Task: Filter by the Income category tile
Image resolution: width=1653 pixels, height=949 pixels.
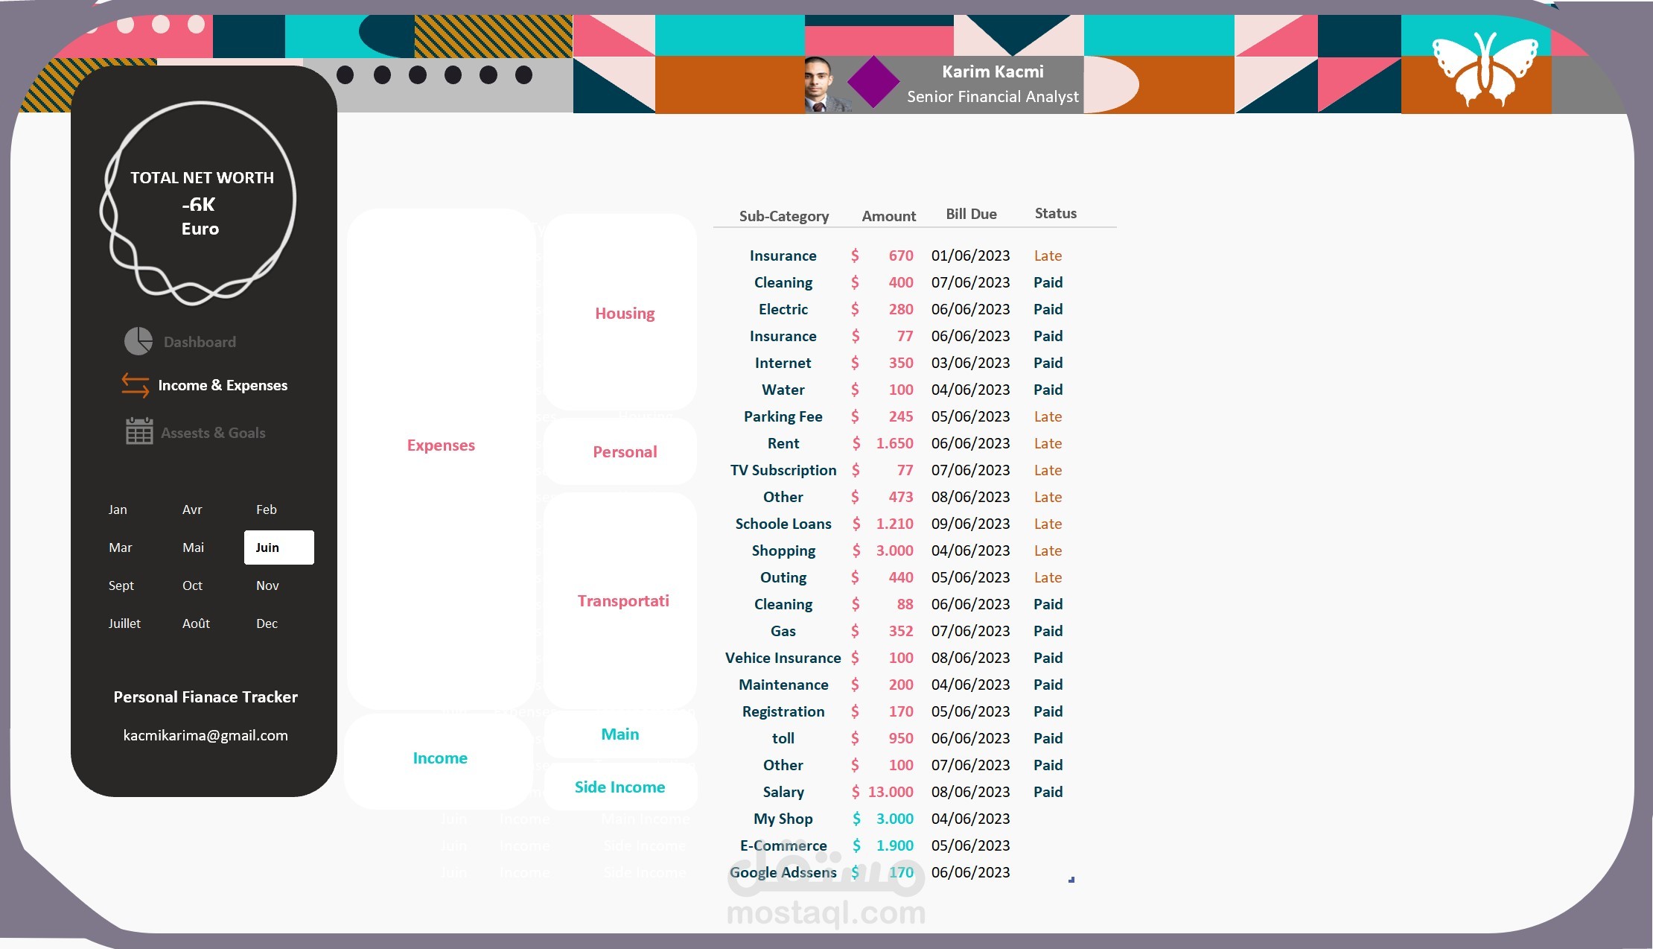Action: (x=440, y=758)
